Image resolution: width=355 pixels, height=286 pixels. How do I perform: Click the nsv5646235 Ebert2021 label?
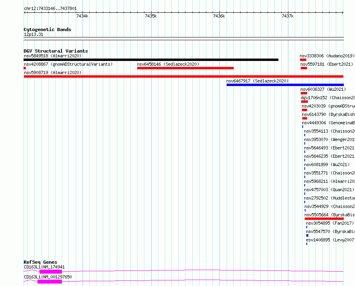(x=329, y=156)
